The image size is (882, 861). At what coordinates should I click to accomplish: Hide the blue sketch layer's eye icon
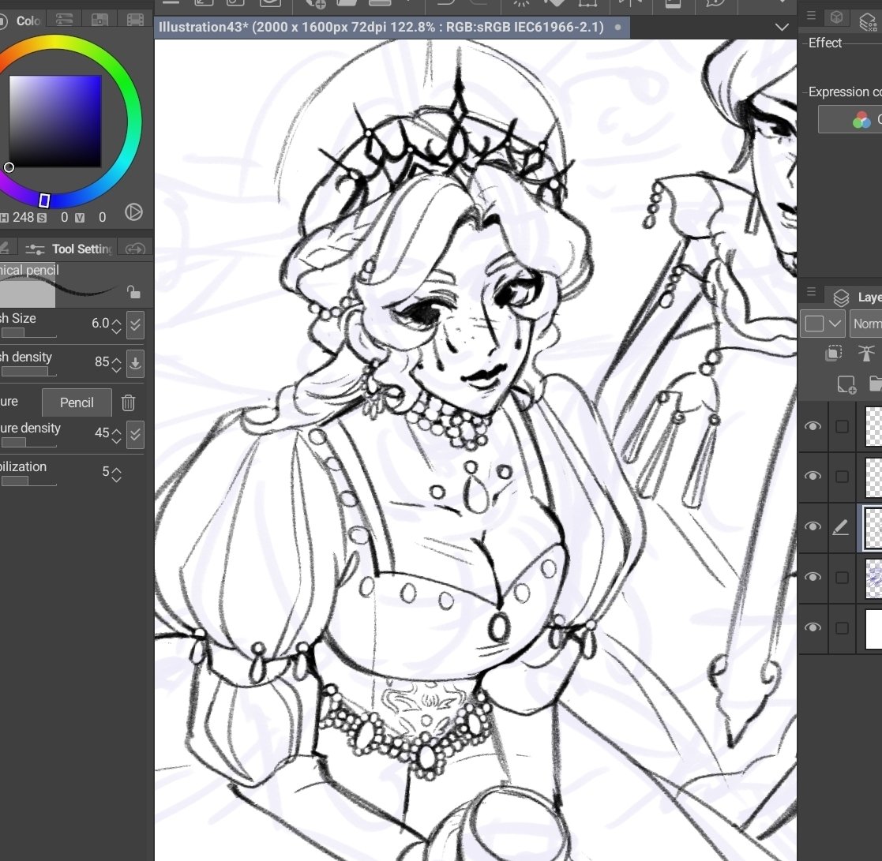(x=813, y=577)
